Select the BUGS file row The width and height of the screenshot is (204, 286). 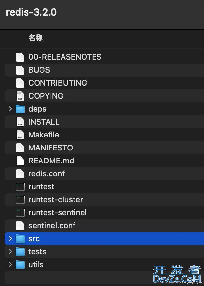pyautogui.click(x=104, y=70)
